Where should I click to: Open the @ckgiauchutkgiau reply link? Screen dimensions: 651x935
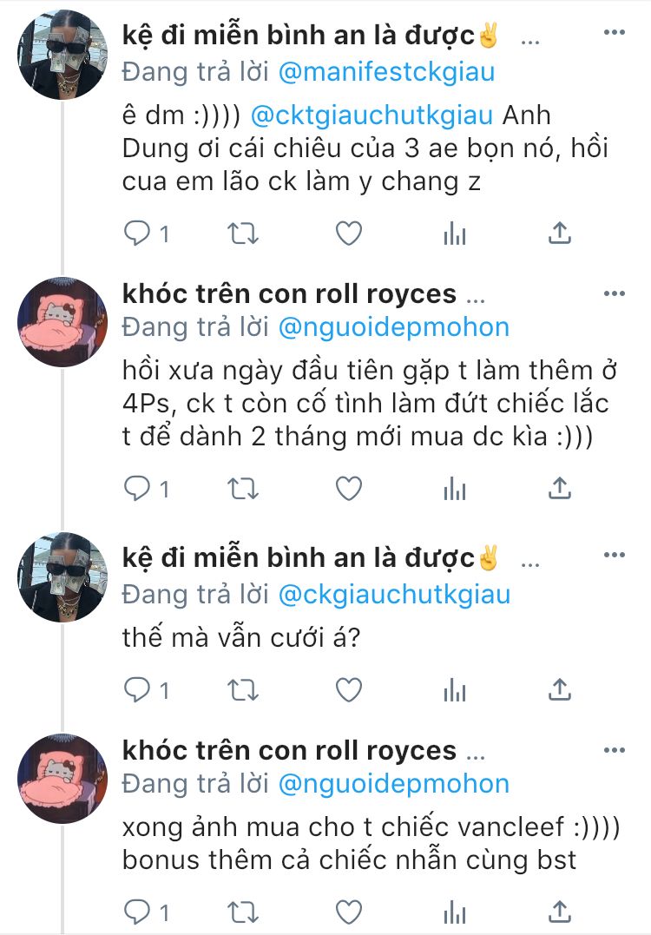coord(394,595)
